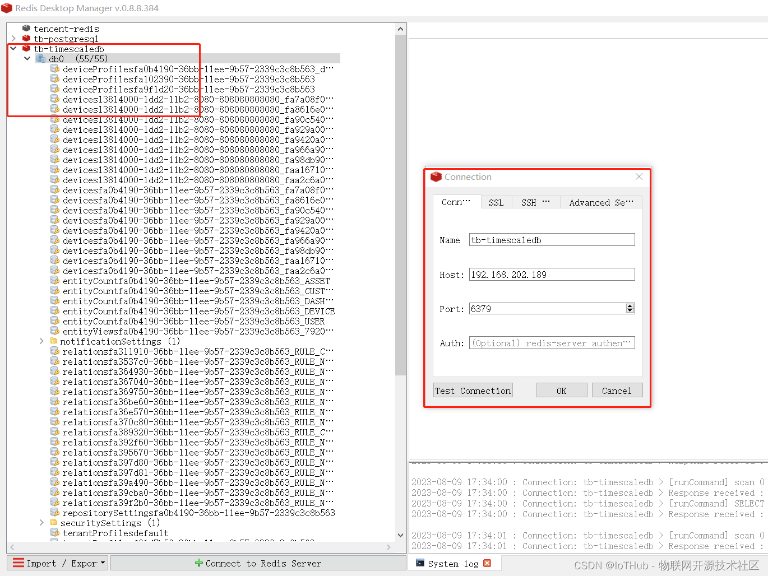Collapse the tb-timescaledb connection
This screenshot has width=768, height=576.
[x=13, y=48]
